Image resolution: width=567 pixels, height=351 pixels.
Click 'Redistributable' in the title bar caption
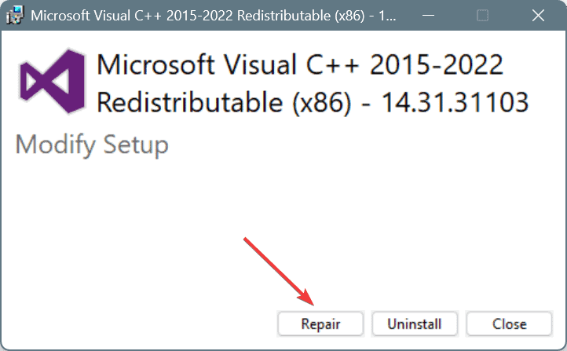point(283,16)
